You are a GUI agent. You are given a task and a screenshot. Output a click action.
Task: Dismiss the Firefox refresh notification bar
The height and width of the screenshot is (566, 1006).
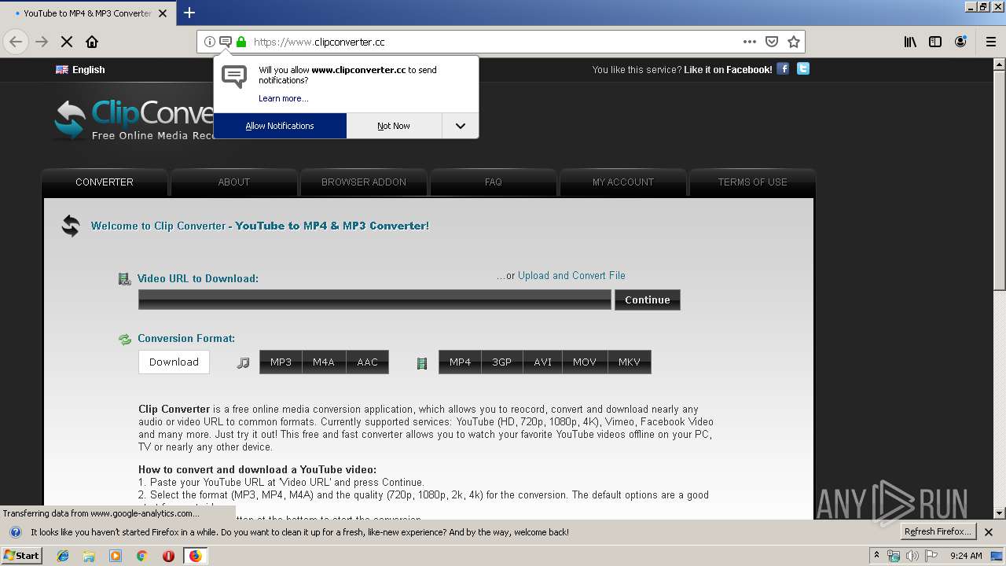click(989, 532)
